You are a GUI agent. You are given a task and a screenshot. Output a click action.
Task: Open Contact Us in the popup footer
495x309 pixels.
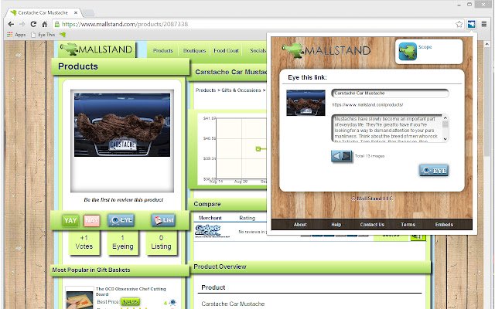tap(372, 225)
